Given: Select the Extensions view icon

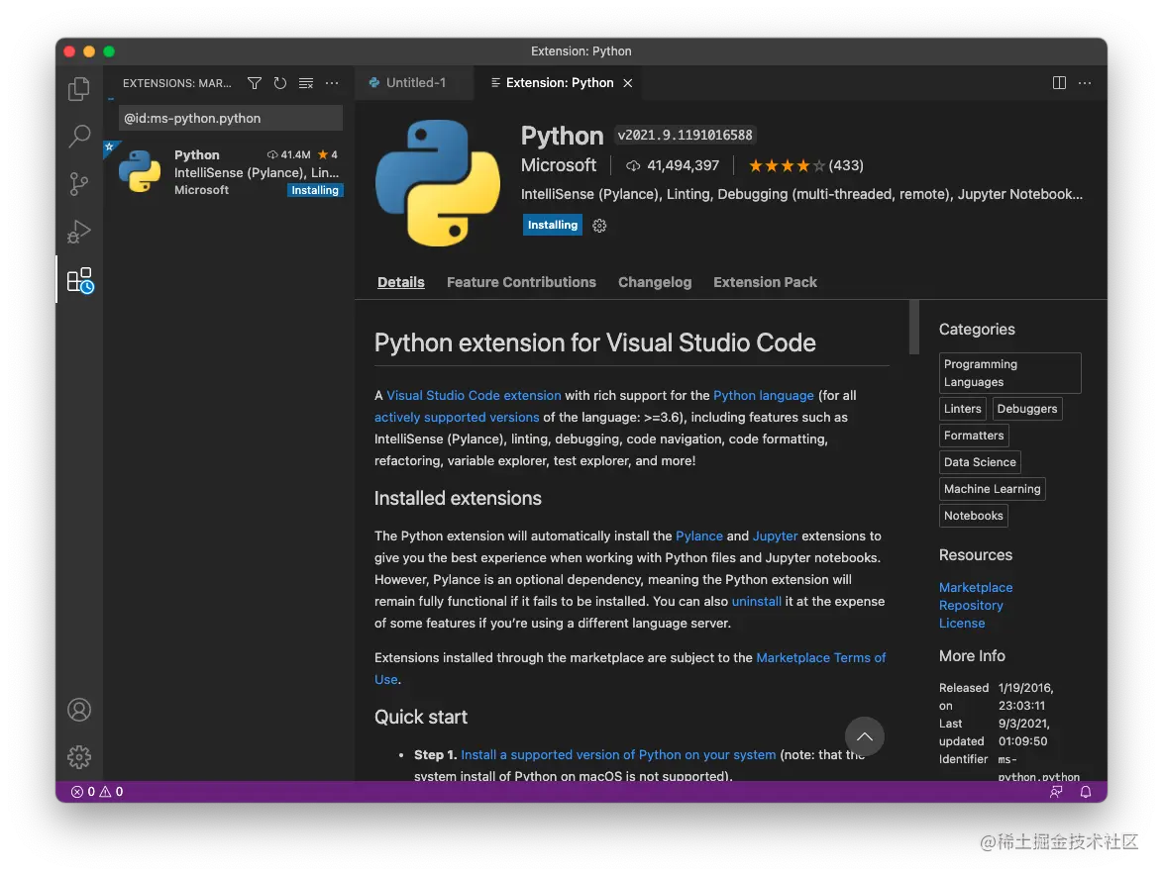Looking at the screenshot, I should click(x=79, y=280).
